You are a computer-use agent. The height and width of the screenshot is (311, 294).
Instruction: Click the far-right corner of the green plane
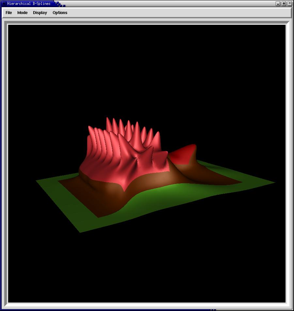coord(274,182)
